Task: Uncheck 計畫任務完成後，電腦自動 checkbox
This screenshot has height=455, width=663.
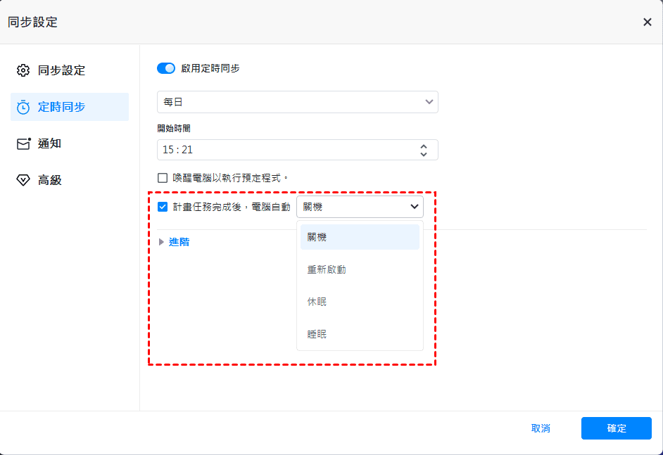Action: pos(163,207)
